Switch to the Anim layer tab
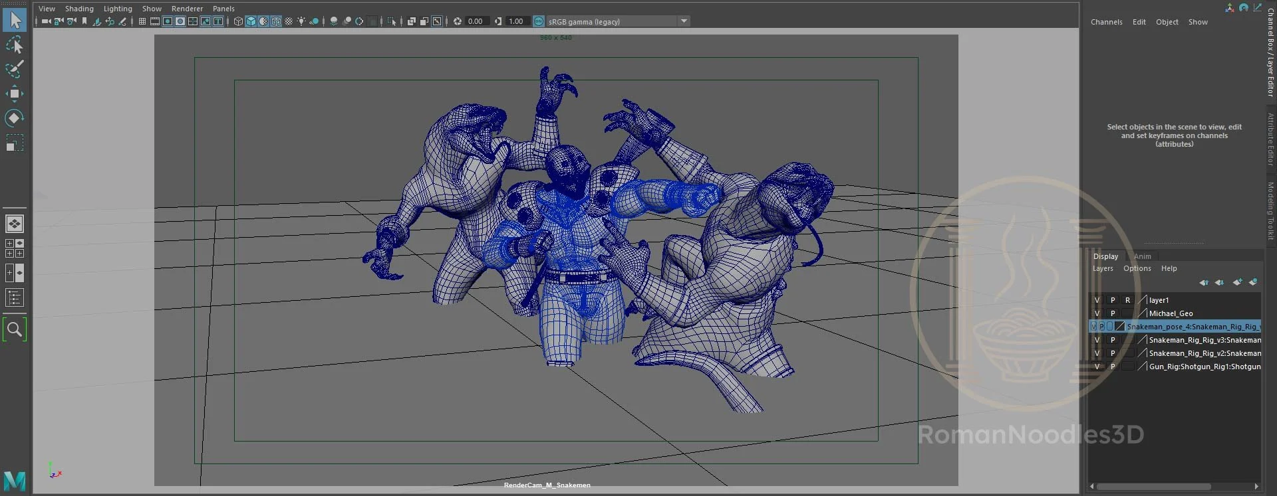The height and width of the screenshot is (496, 1277). click(x=1142, y=256)
